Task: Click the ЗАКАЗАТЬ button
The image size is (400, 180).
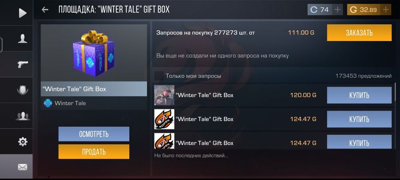Action: point(359,33)
